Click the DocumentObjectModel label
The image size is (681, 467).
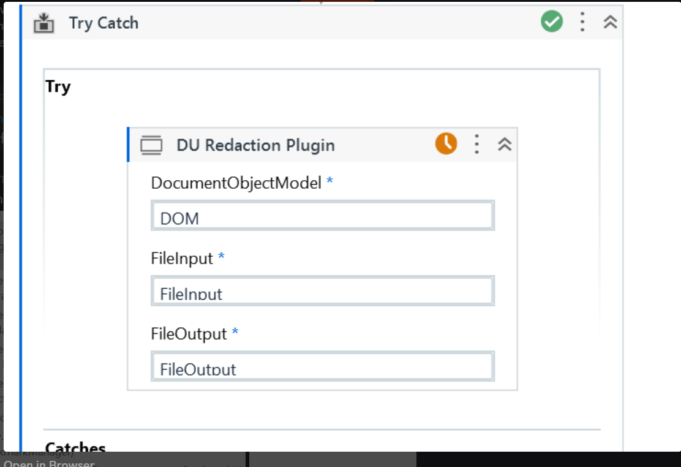click(x=236, y=183)
